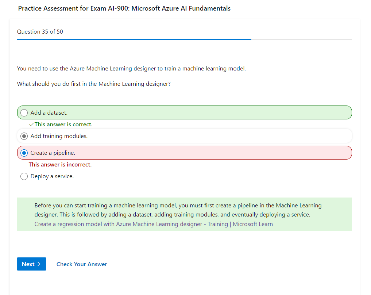This screenshot has width=371, height=295.
Task: Select the 'Create a pipeline.' radio button
Action: coord(24,153)
